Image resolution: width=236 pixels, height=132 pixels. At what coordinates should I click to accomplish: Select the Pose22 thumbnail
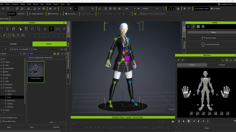tap(36, 72)
